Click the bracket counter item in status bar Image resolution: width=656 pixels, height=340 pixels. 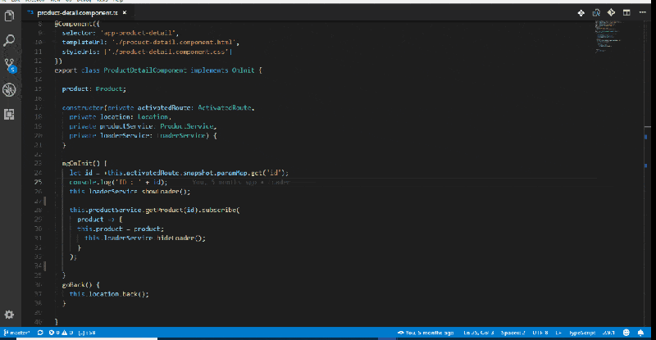(87, 333)
